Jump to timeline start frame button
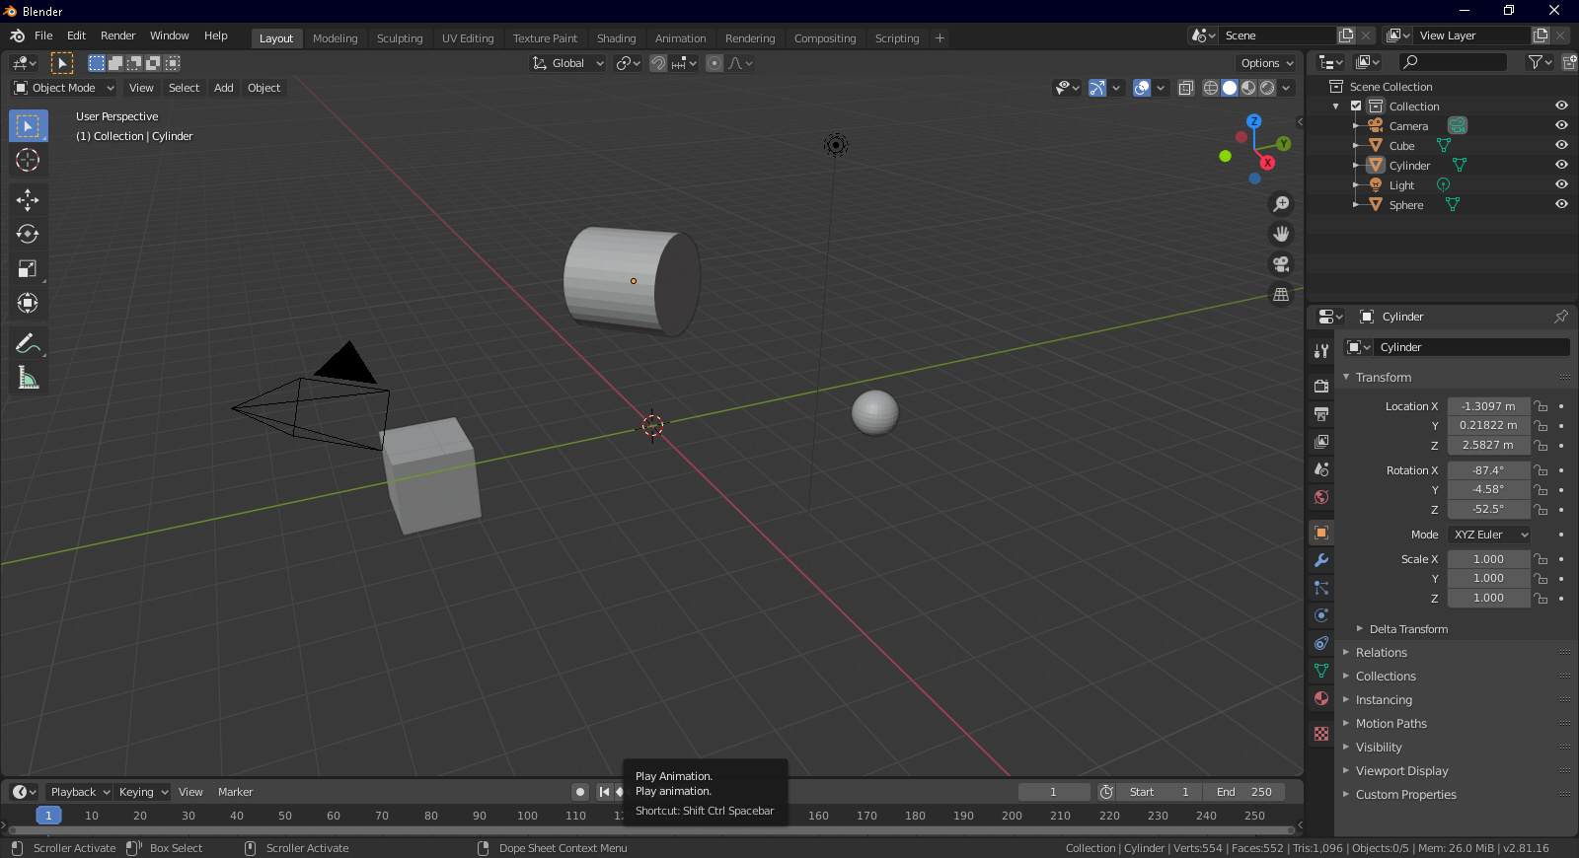Screen dimensions: 1579x858 click(604, 792)
